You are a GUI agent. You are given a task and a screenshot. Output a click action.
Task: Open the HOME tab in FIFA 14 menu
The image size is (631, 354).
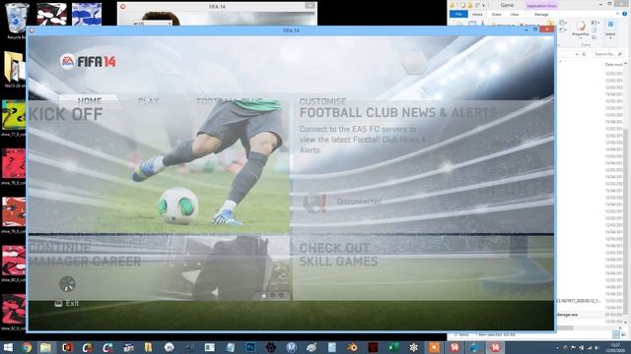[x=90, y=100]
